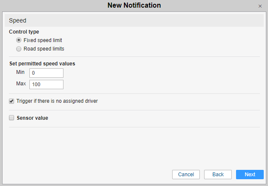The width and height of the screenshot is (268, 186).
Task: Untick the no assigned driver checkbox box
Action: [x=12, y=101]
